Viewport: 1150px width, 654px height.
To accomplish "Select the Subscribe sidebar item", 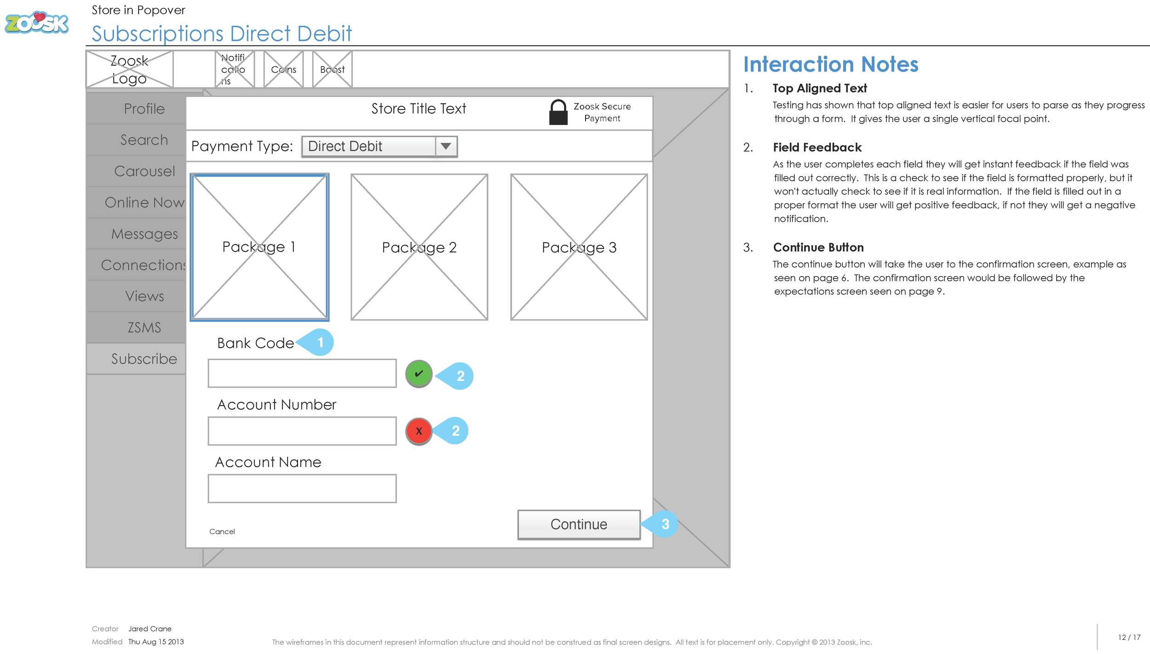I will 144,359.
